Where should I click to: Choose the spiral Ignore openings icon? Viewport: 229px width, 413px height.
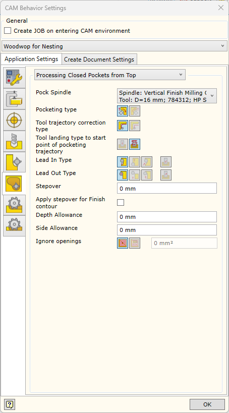coord(123,243)
